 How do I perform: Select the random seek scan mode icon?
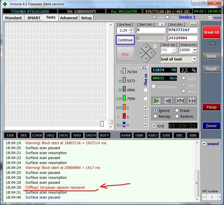(180, 101)
